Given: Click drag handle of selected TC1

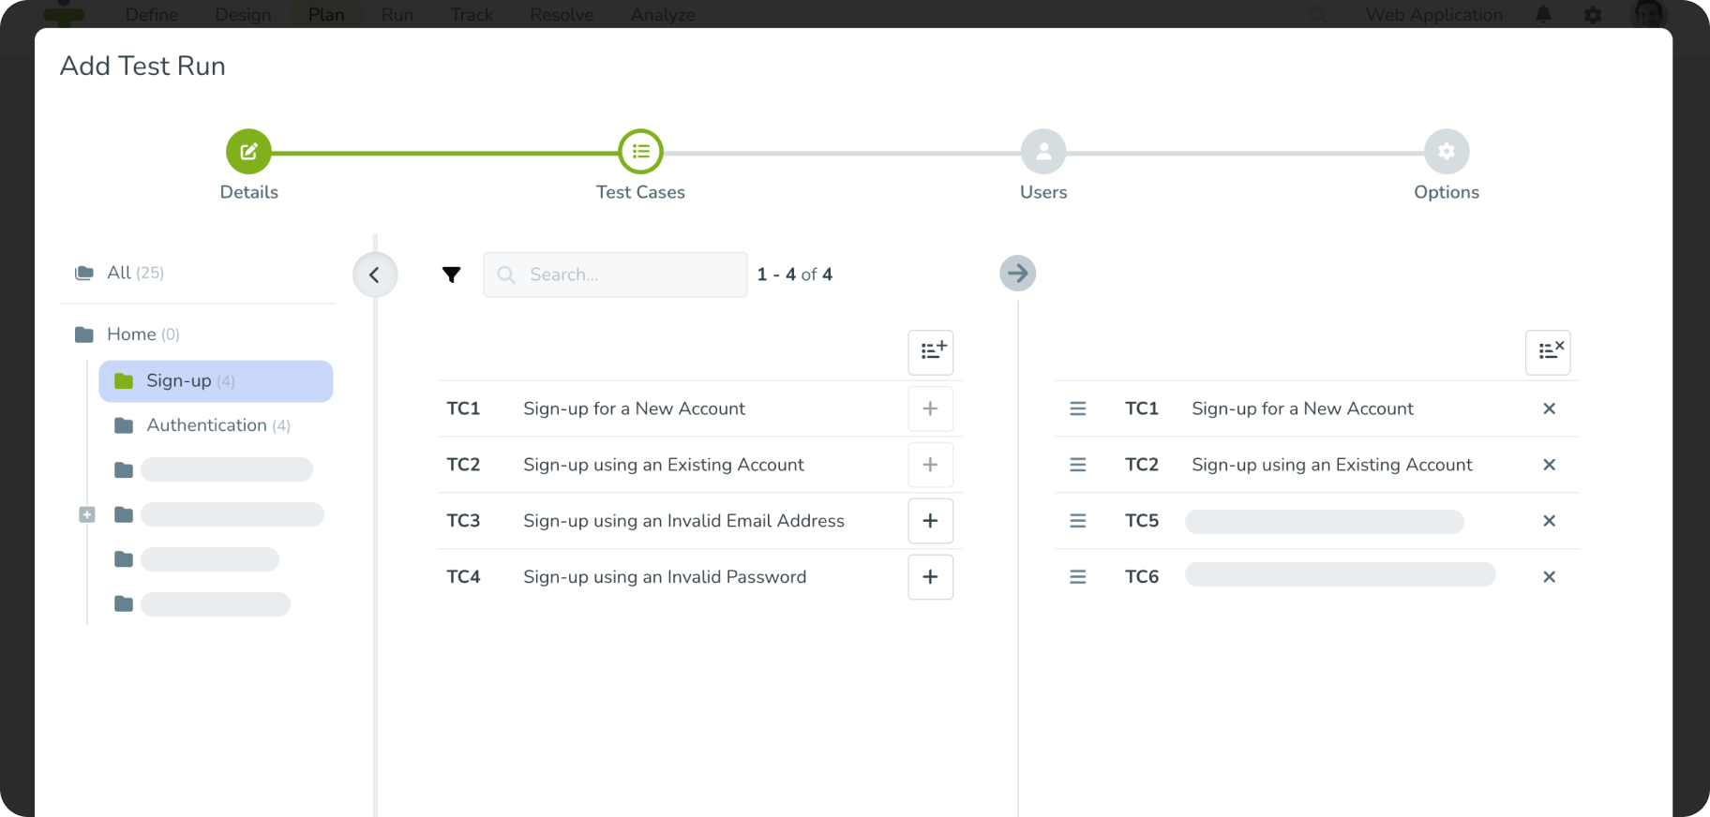Looking at the screenshot, I should coord(1078,408).
